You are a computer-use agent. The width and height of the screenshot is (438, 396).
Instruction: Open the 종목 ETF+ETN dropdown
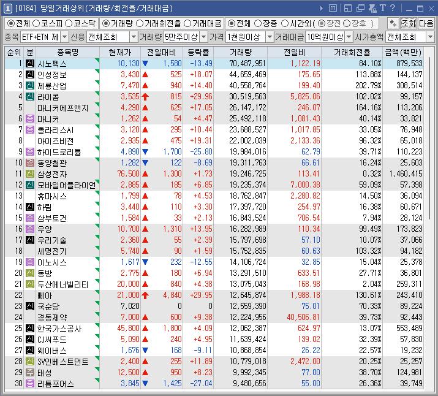pyautogui.click(x=65, y=37)
